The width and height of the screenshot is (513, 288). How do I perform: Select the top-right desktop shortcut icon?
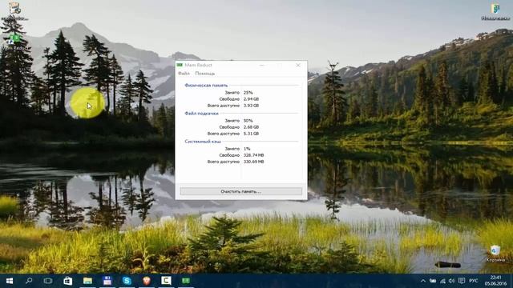coord(495,11)
